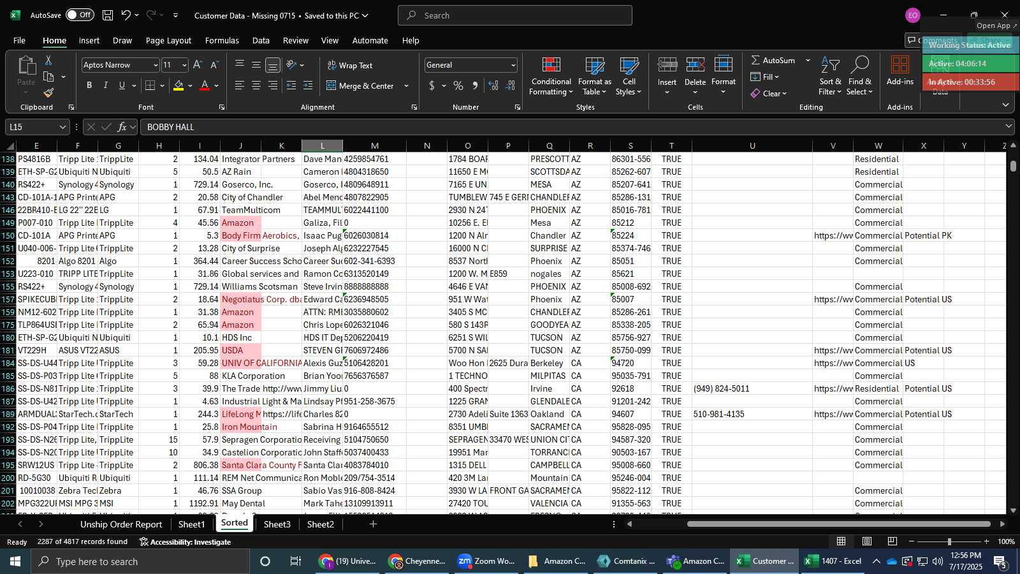The image size is (1020, 574).
Task: Click Find & Select button
Action: tap(860, 77)
